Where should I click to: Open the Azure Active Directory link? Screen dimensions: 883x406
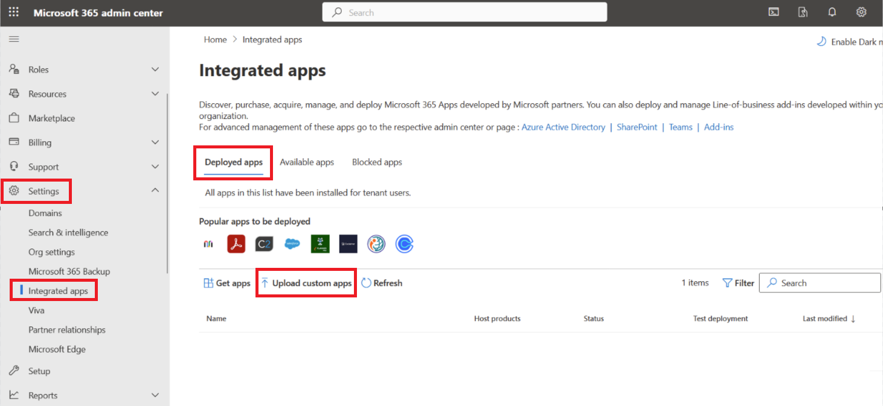point(563,127)
